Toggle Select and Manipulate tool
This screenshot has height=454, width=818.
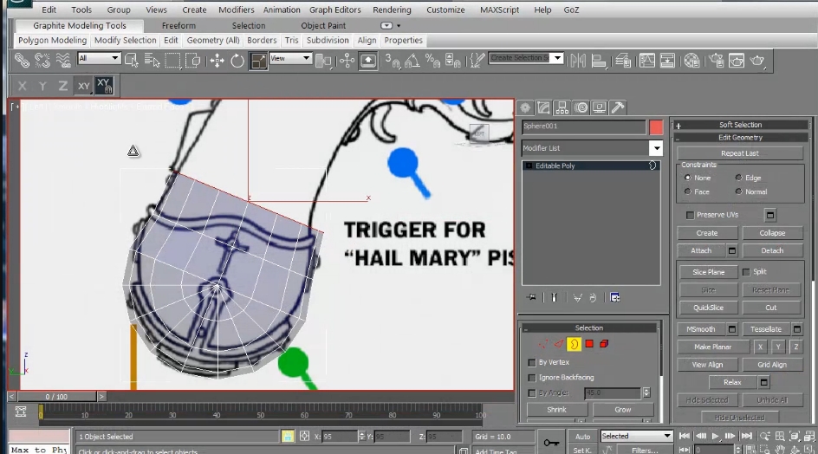point(347,61)
